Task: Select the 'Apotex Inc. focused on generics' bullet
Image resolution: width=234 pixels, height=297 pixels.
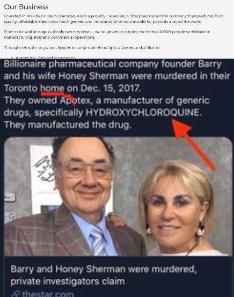Action: (x=45, y=58)
